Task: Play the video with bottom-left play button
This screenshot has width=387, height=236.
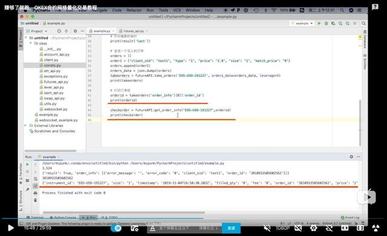Action: (x=11, y=228)
